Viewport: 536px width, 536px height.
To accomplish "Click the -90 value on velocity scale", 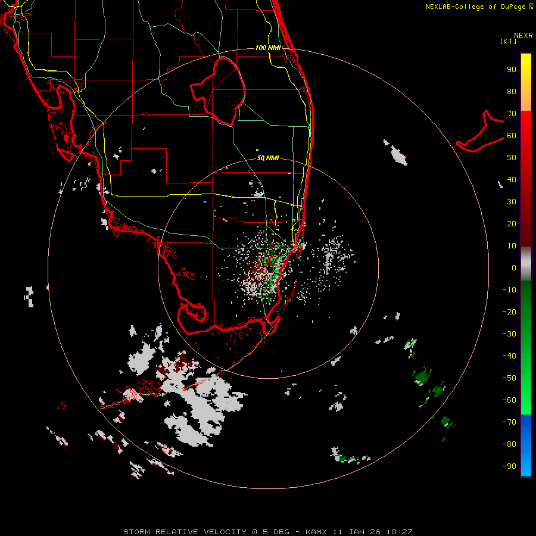I will pos(509,466).
